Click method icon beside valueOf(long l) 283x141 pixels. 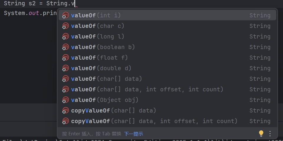[65, 36]
